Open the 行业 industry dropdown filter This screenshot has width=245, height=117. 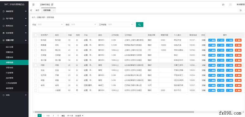[x=50, y=24]
